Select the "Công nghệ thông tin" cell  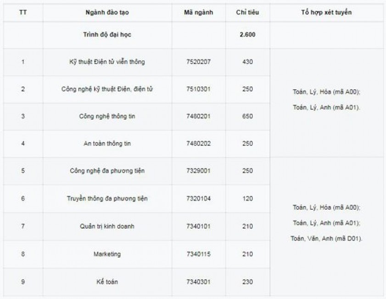(x=107, y=116)
